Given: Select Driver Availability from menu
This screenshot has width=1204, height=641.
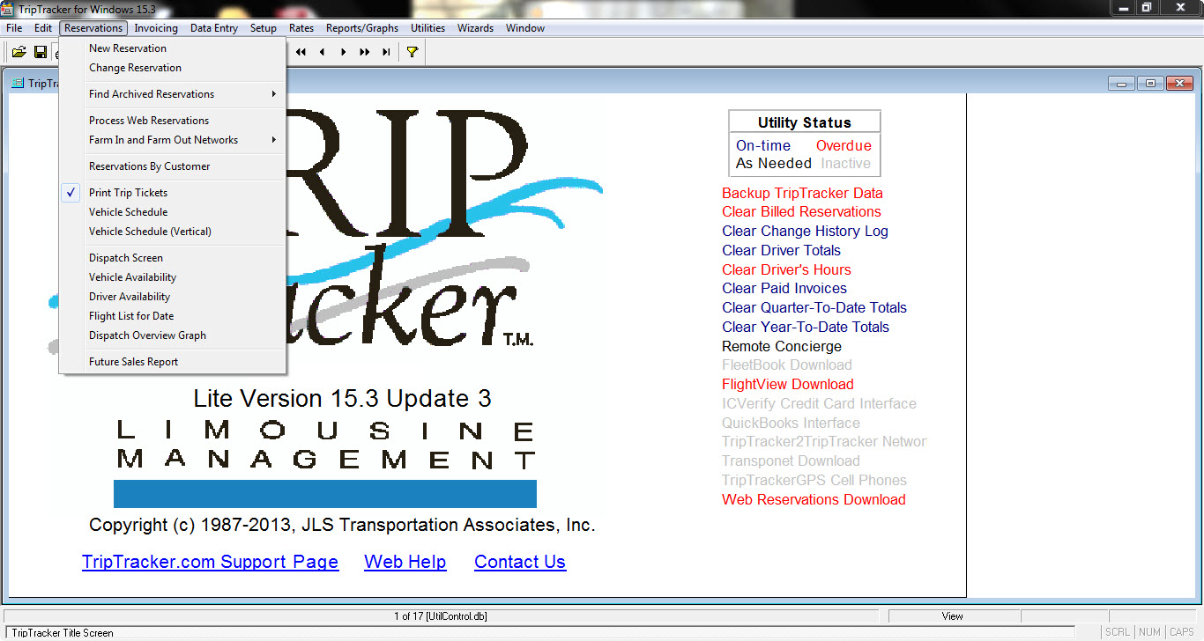Looking at the screenshot, I should [173, 297].
